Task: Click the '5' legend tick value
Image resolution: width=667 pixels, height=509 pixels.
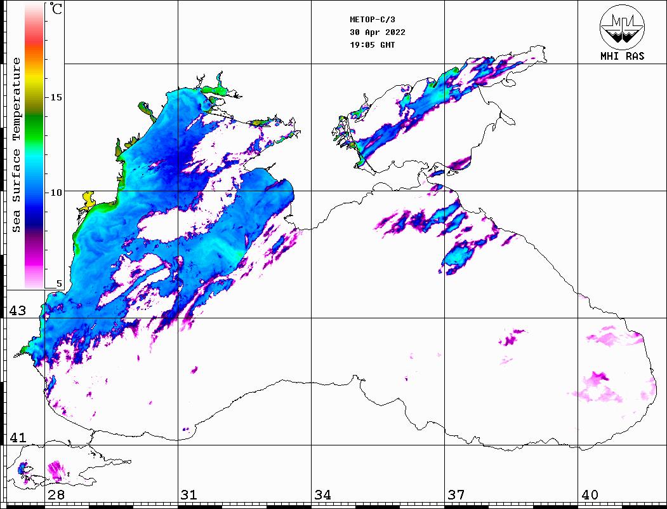Action: click(x=59, y=284)
